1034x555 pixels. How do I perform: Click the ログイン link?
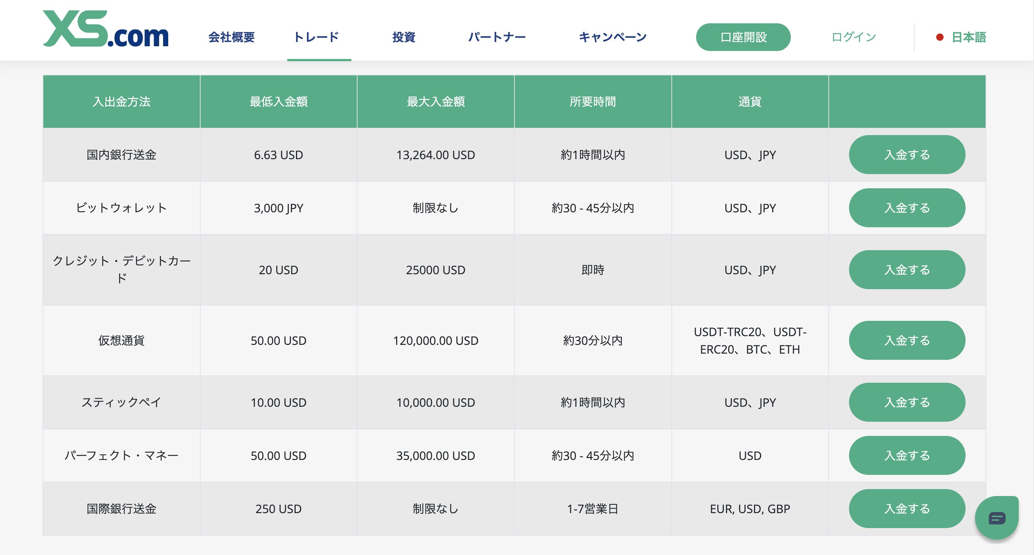[x=853, y=38]
